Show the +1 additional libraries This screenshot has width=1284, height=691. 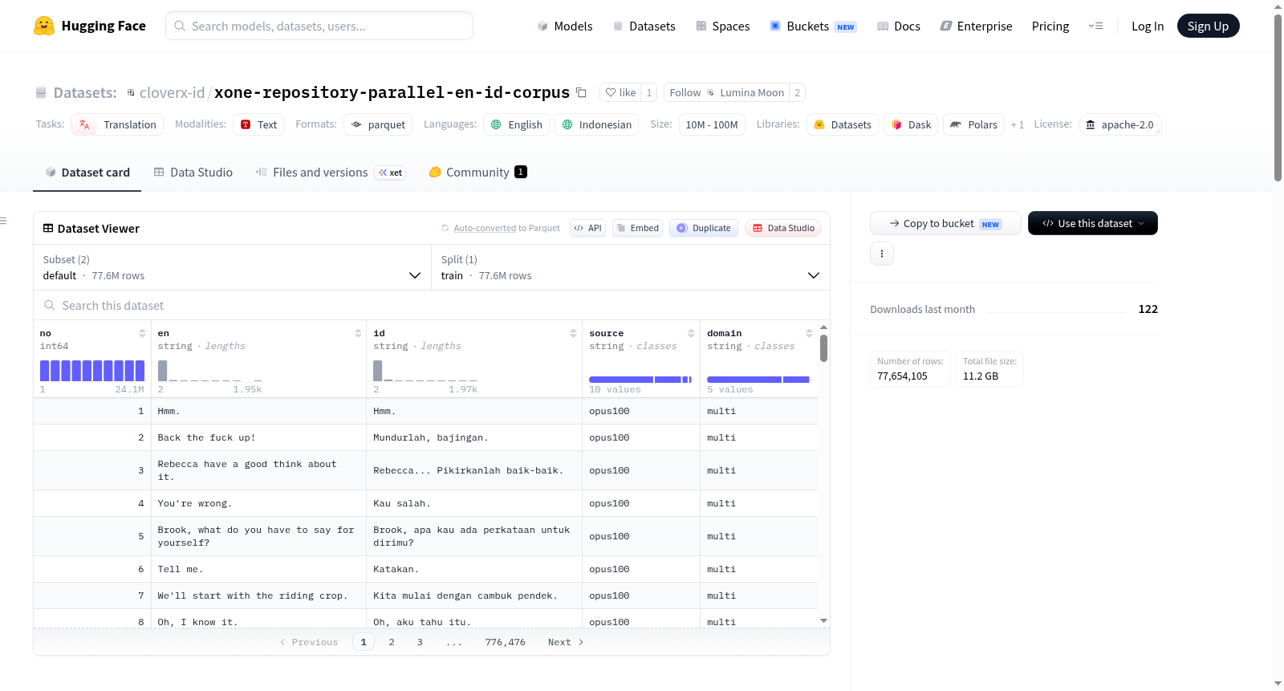point(1018,124)
